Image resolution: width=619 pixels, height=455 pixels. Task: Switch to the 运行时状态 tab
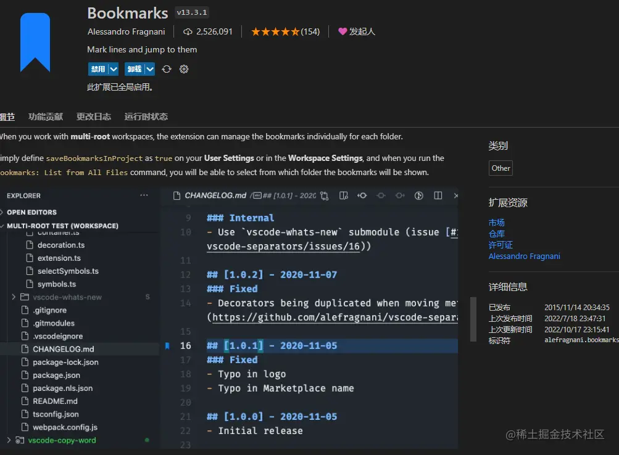[x=146, y=117]
